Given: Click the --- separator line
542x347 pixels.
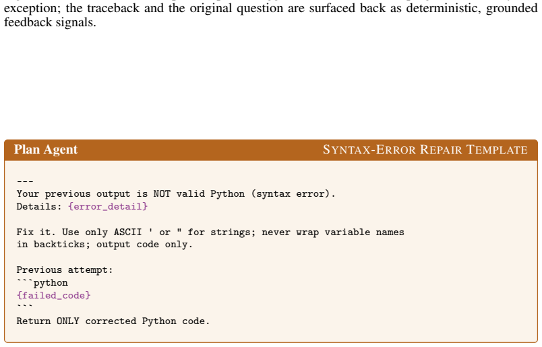Looking at the screenshot, I should (x=25, y=181).
